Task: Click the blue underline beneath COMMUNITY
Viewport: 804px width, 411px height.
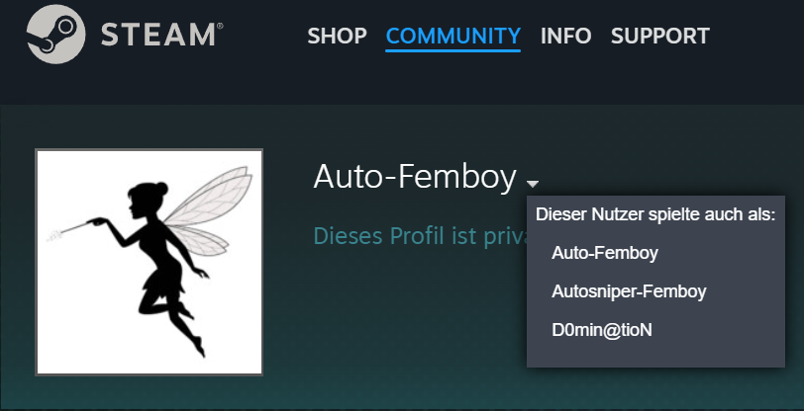Action: pyautogui.click(x=453, y=50)
